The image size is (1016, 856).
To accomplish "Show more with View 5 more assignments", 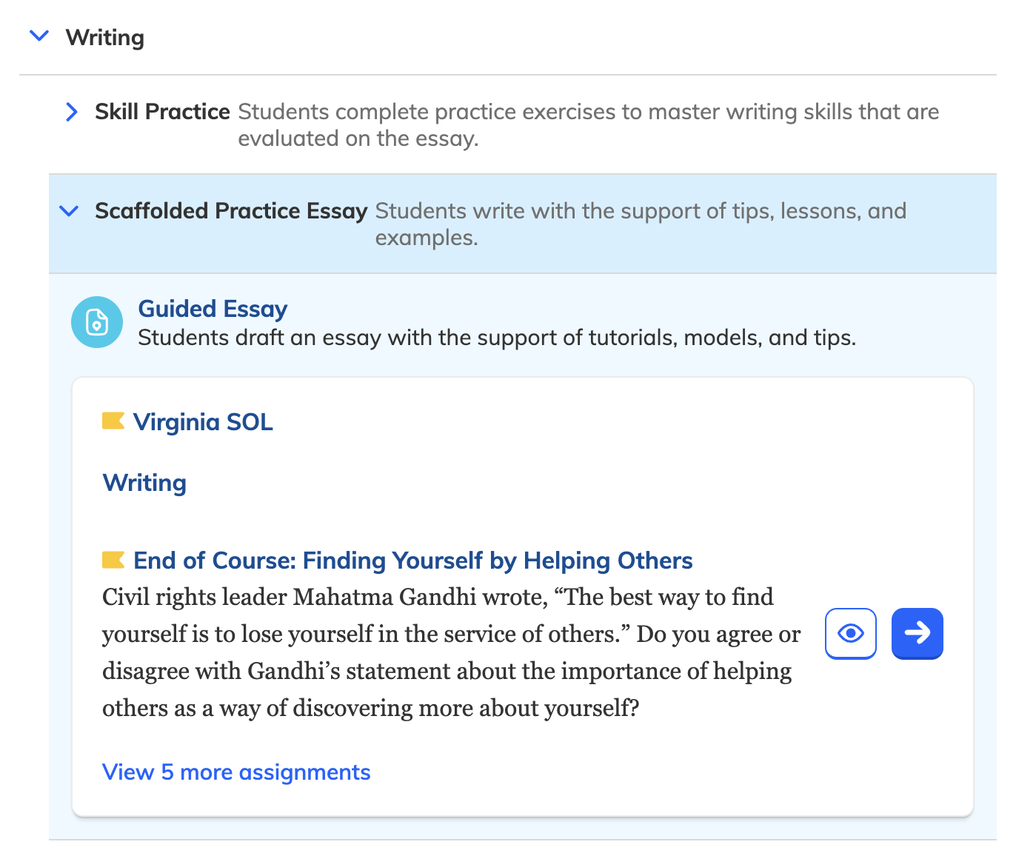I will point(236,772).
